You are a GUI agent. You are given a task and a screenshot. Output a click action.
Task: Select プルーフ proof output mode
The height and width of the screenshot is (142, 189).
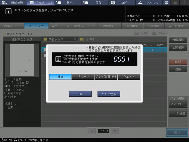(83, 77)
